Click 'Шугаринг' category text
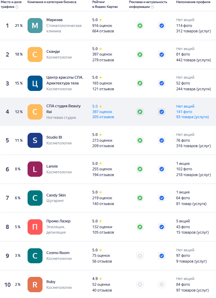The width and height of the screenshot is (216, 298). 55,201
